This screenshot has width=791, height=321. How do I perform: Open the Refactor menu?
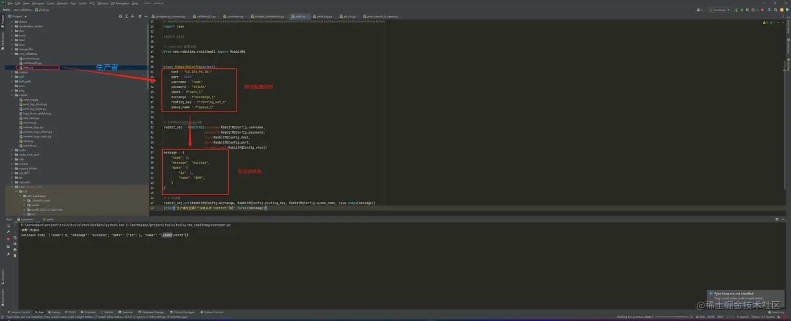(62, 3)
